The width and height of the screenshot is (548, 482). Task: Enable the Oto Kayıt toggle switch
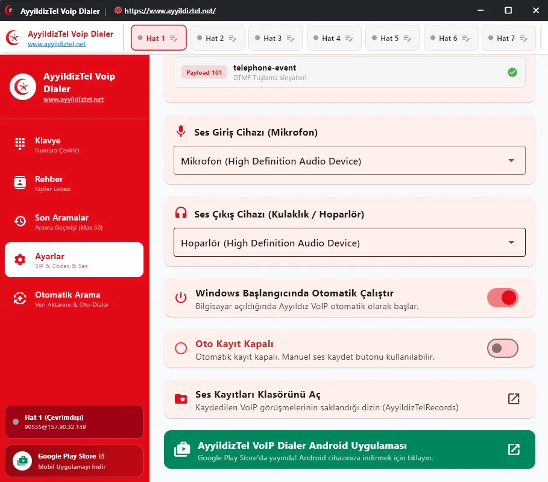(x=503, y=348)
